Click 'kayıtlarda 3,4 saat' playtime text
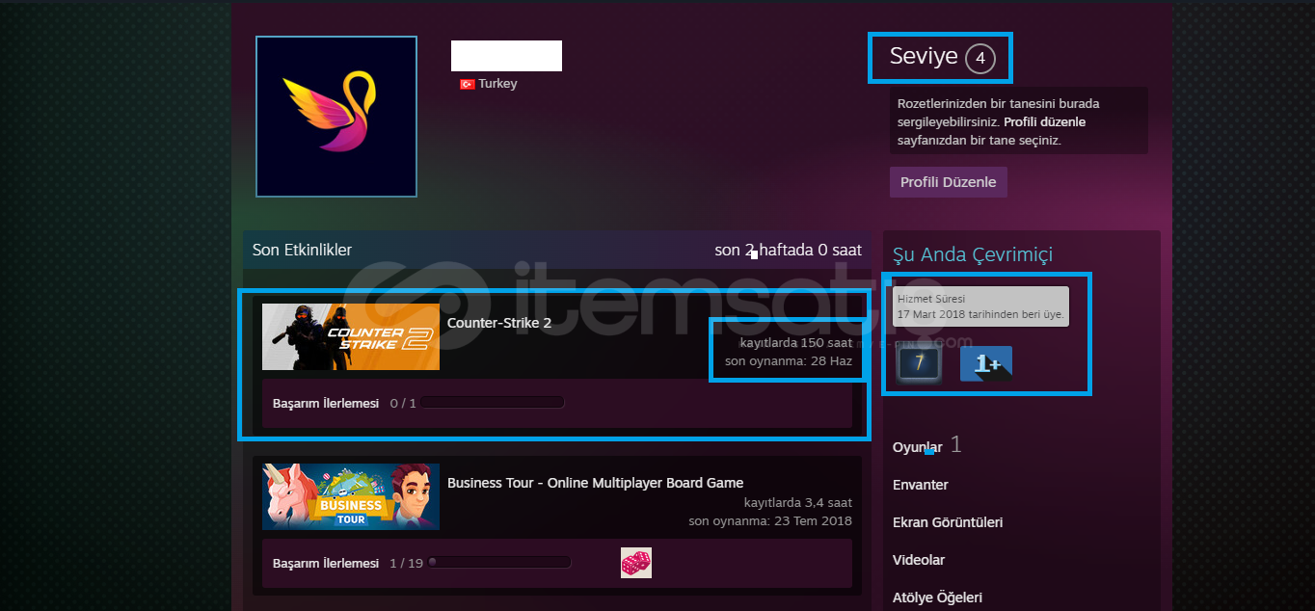The height and width of the screenshot is (611, 1315). pyautogui.click(x=798, y=503)
